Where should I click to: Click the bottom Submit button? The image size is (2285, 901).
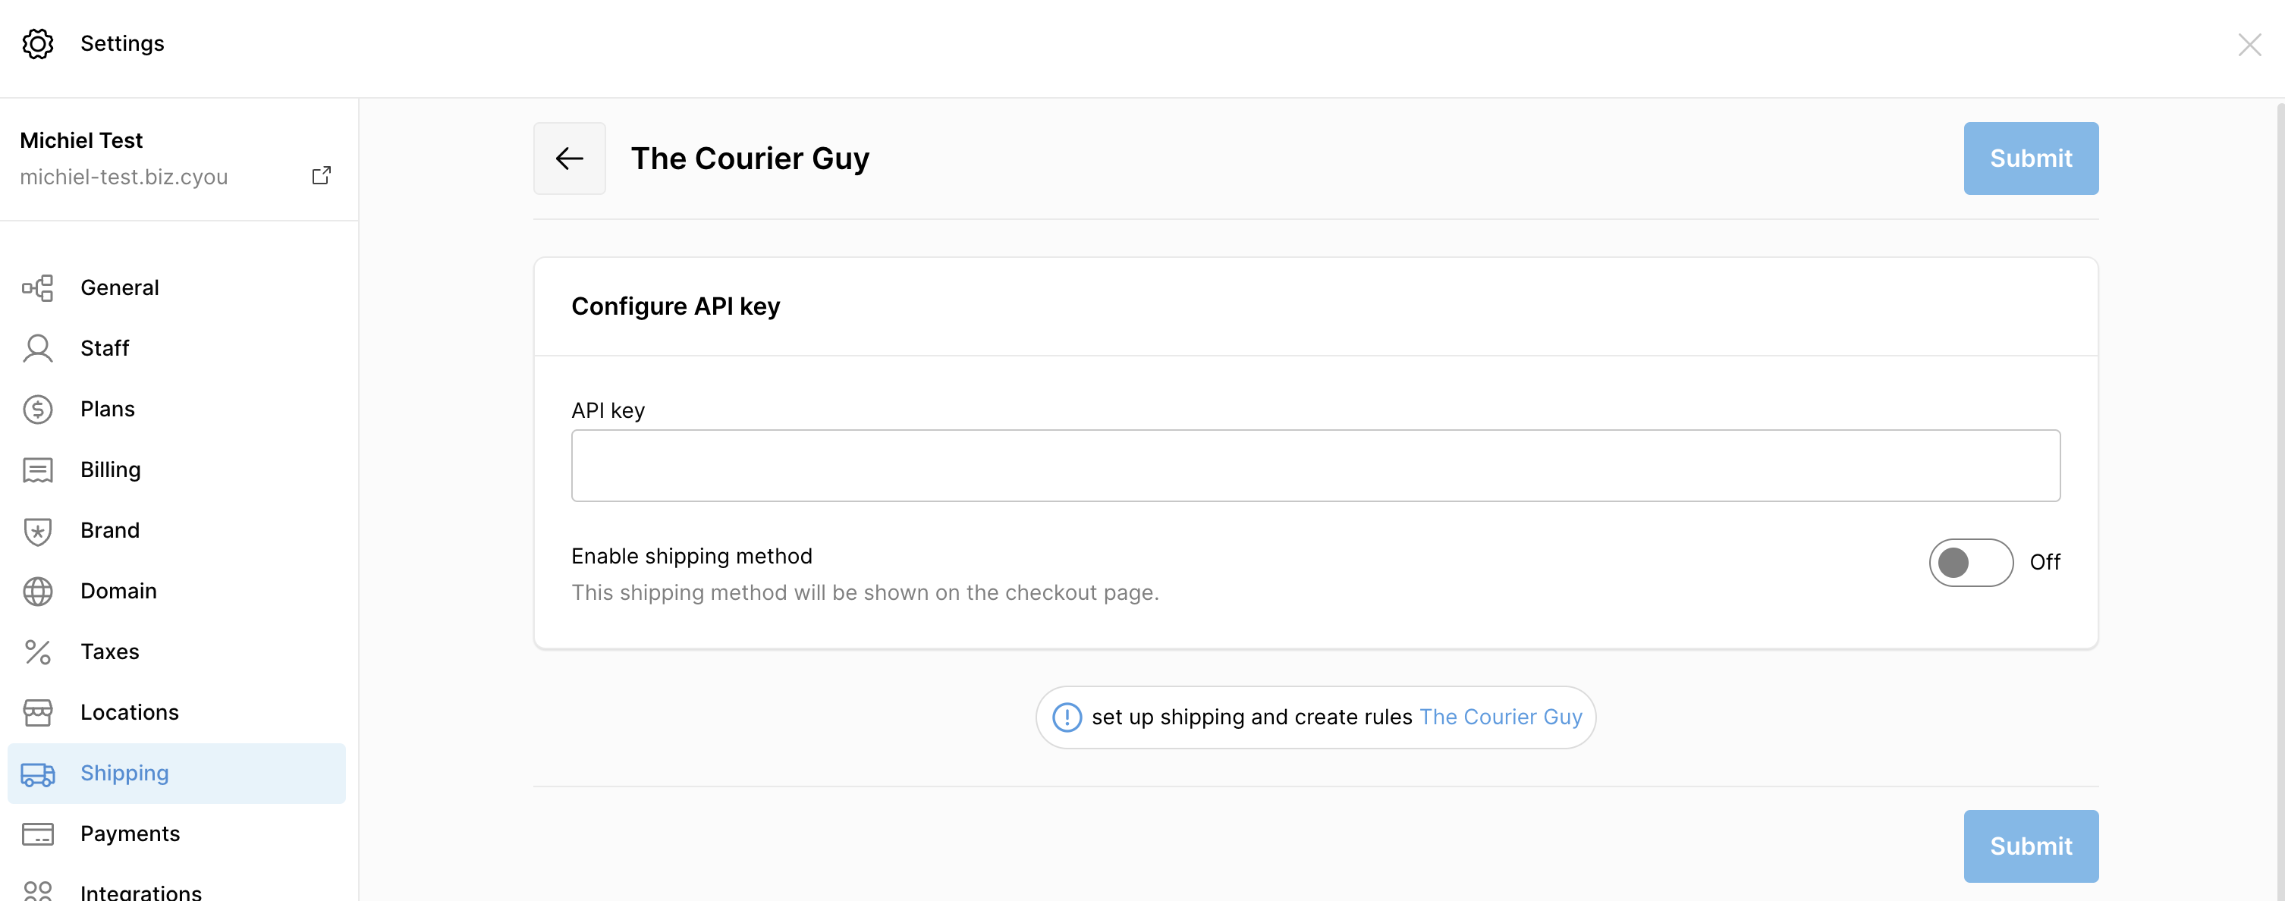(x=2030, y=846)
